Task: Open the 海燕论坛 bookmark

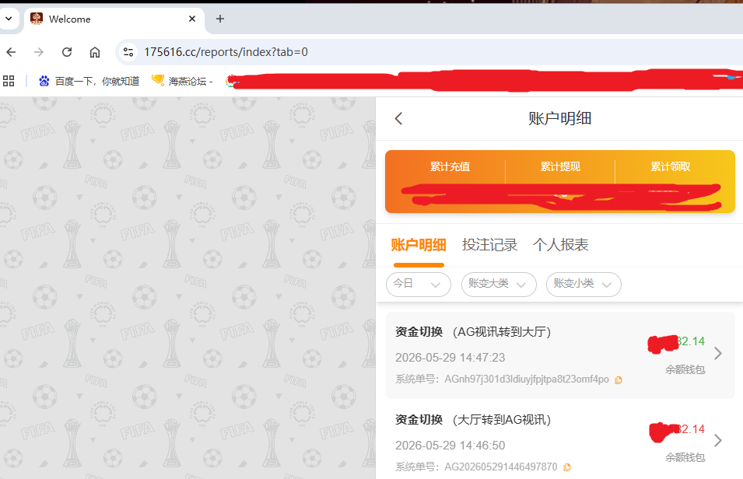Action: tap(182, 81)
